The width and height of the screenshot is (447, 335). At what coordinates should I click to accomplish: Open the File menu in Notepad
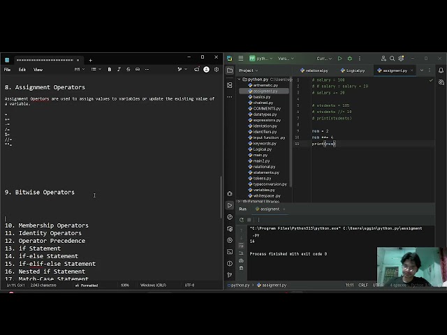point(7,70)
